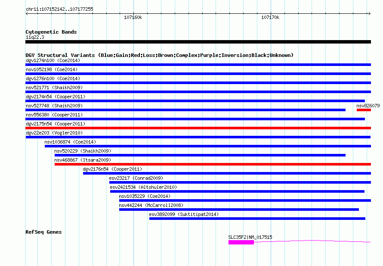Click the dgv1274n100 (Coe2014) variant label
This screenshot has height=266, width=383.
pyautogui.click(x=53, y=60)
